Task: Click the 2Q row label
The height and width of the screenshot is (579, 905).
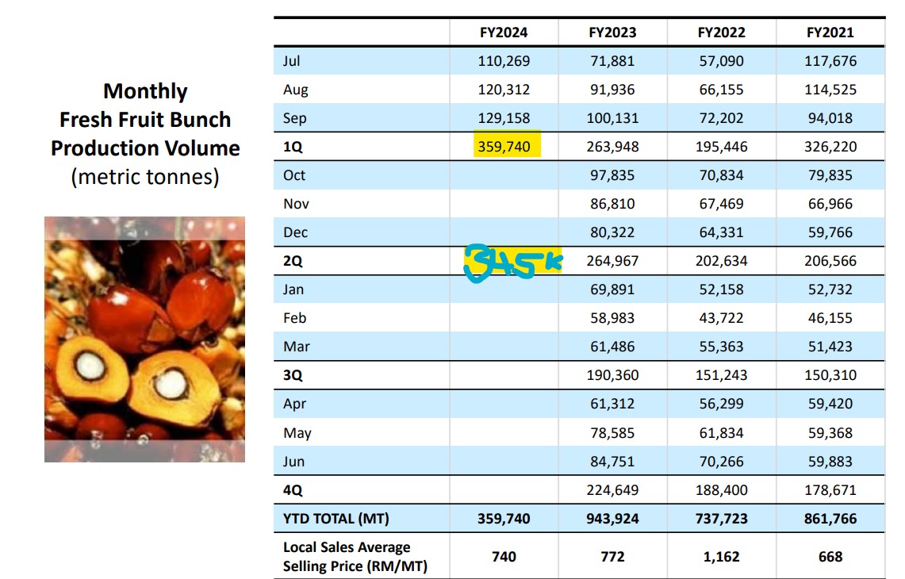Action: click(x=293, y=261)
